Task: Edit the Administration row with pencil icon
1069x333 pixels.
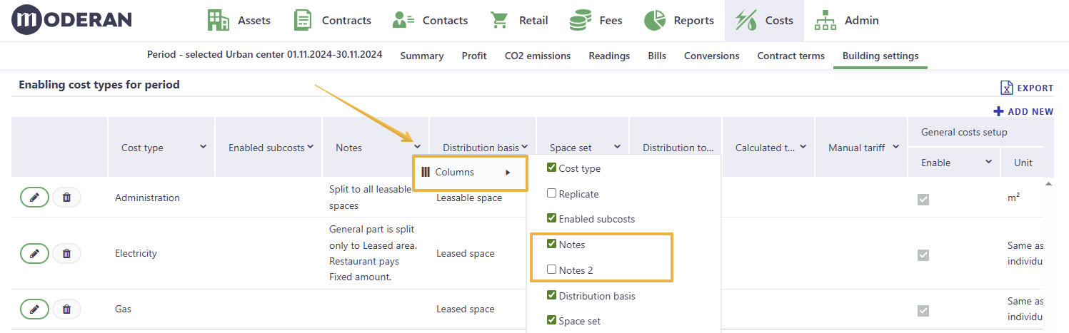Action: click(34, 198)
